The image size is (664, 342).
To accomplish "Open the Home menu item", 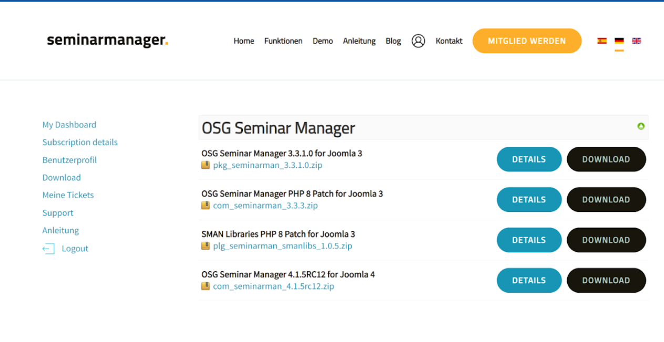I will click(x=243, y=41).
